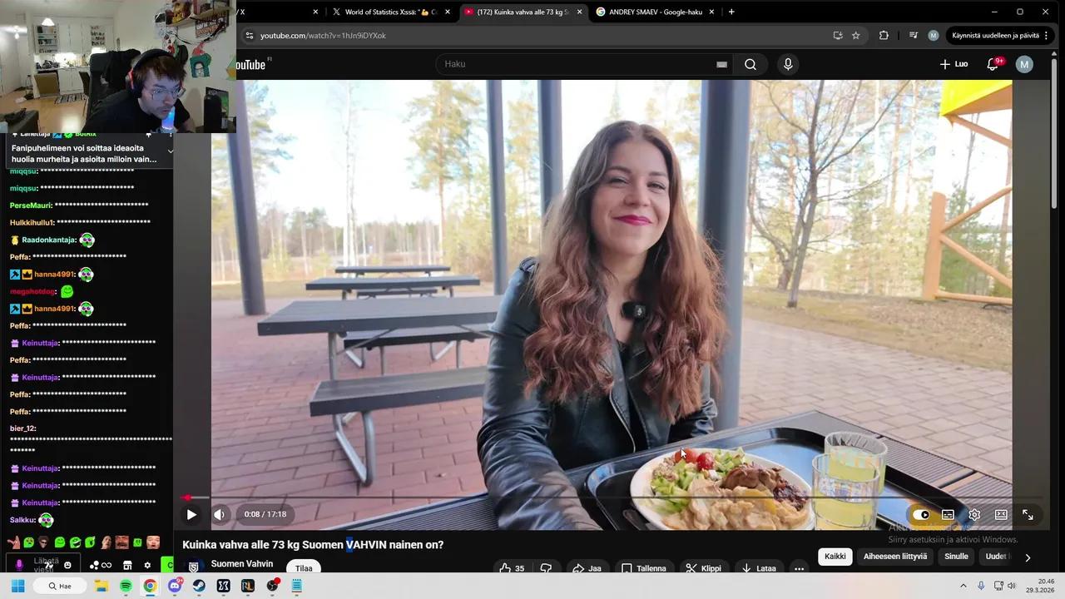Screen dimensions: 1065x599
Task: Open the Suomen Vahvin channel name
Action: 242,564
